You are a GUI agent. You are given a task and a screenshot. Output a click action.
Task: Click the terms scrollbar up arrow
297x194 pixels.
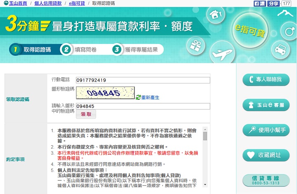[205, 129]
